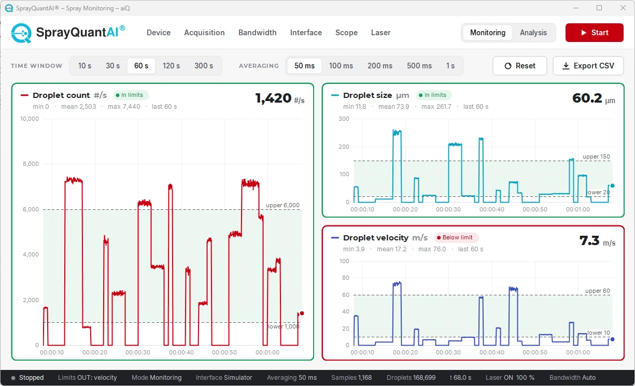The height and width of the screenshot is (386, 635).
Task: Click Bandwidth Auto status entry
Action: [x=572, y=378]
